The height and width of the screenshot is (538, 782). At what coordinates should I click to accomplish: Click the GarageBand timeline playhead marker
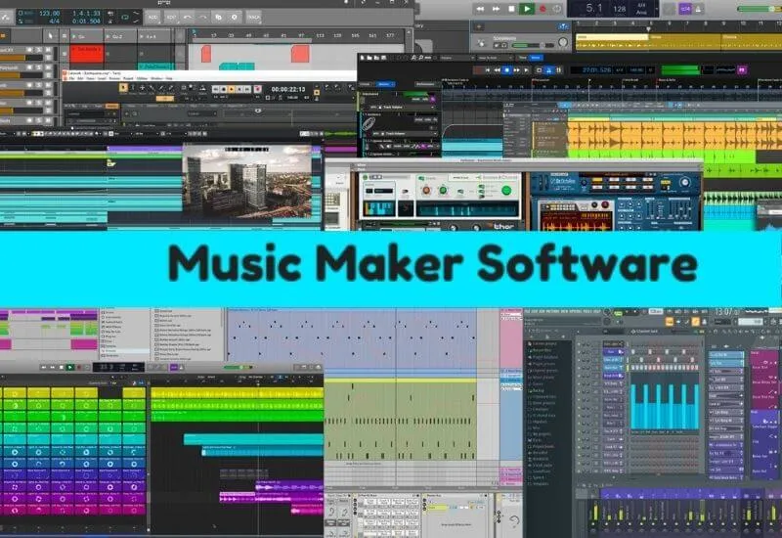tap(648, 29)
